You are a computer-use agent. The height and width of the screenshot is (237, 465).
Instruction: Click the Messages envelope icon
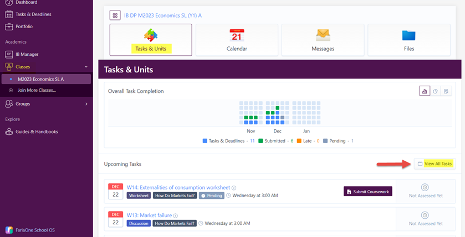323,35
